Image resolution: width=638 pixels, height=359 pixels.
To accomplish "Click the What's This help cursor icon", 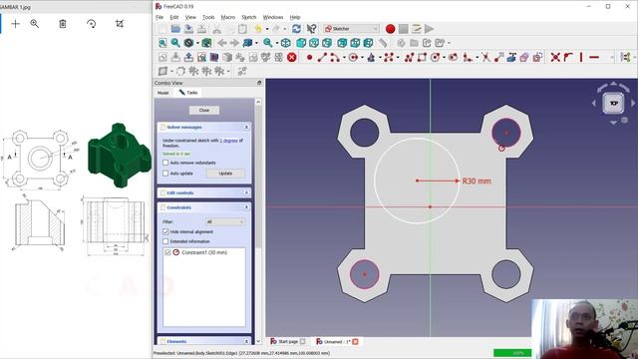I will [x=311, y=29].
